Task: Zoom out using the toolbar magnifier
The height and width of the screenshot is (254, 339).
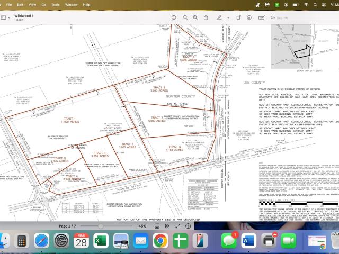Action: click(x=185, y=17)
